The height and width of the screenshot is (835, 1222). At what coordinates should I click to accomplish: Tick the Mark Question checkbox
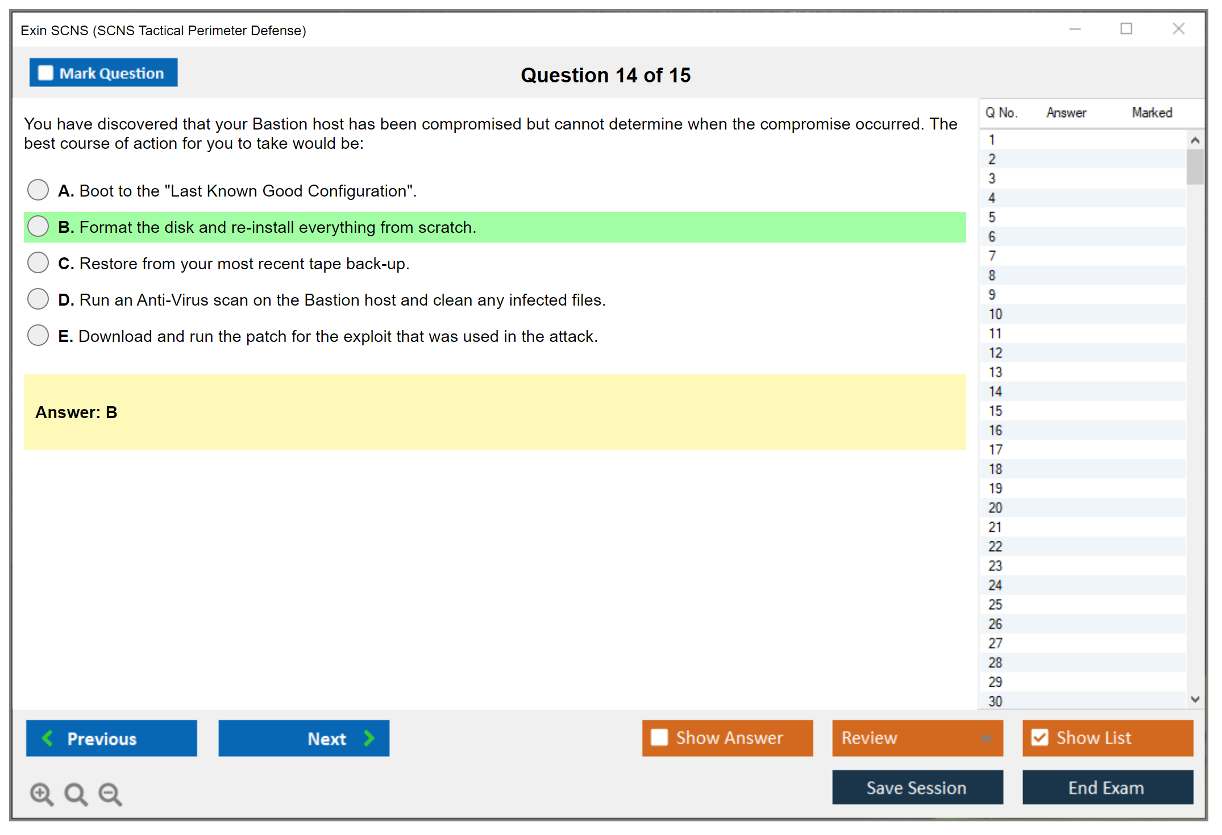[45, 73]
